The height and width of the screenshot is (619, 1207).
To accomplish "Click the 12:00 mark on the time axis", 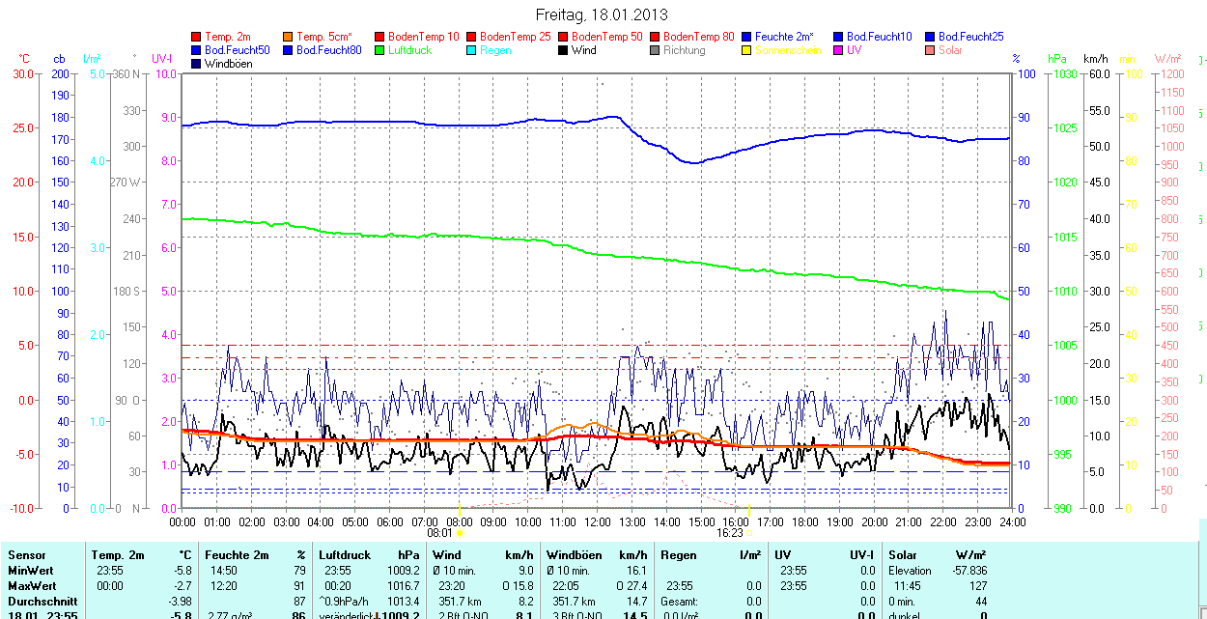I will 597,521.
